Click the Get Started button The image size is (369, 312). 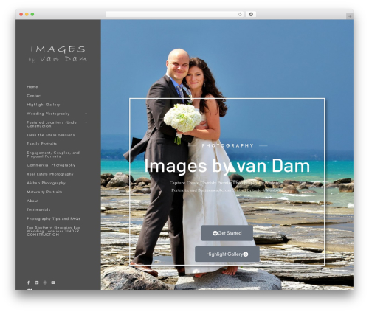tap(227, 233)
